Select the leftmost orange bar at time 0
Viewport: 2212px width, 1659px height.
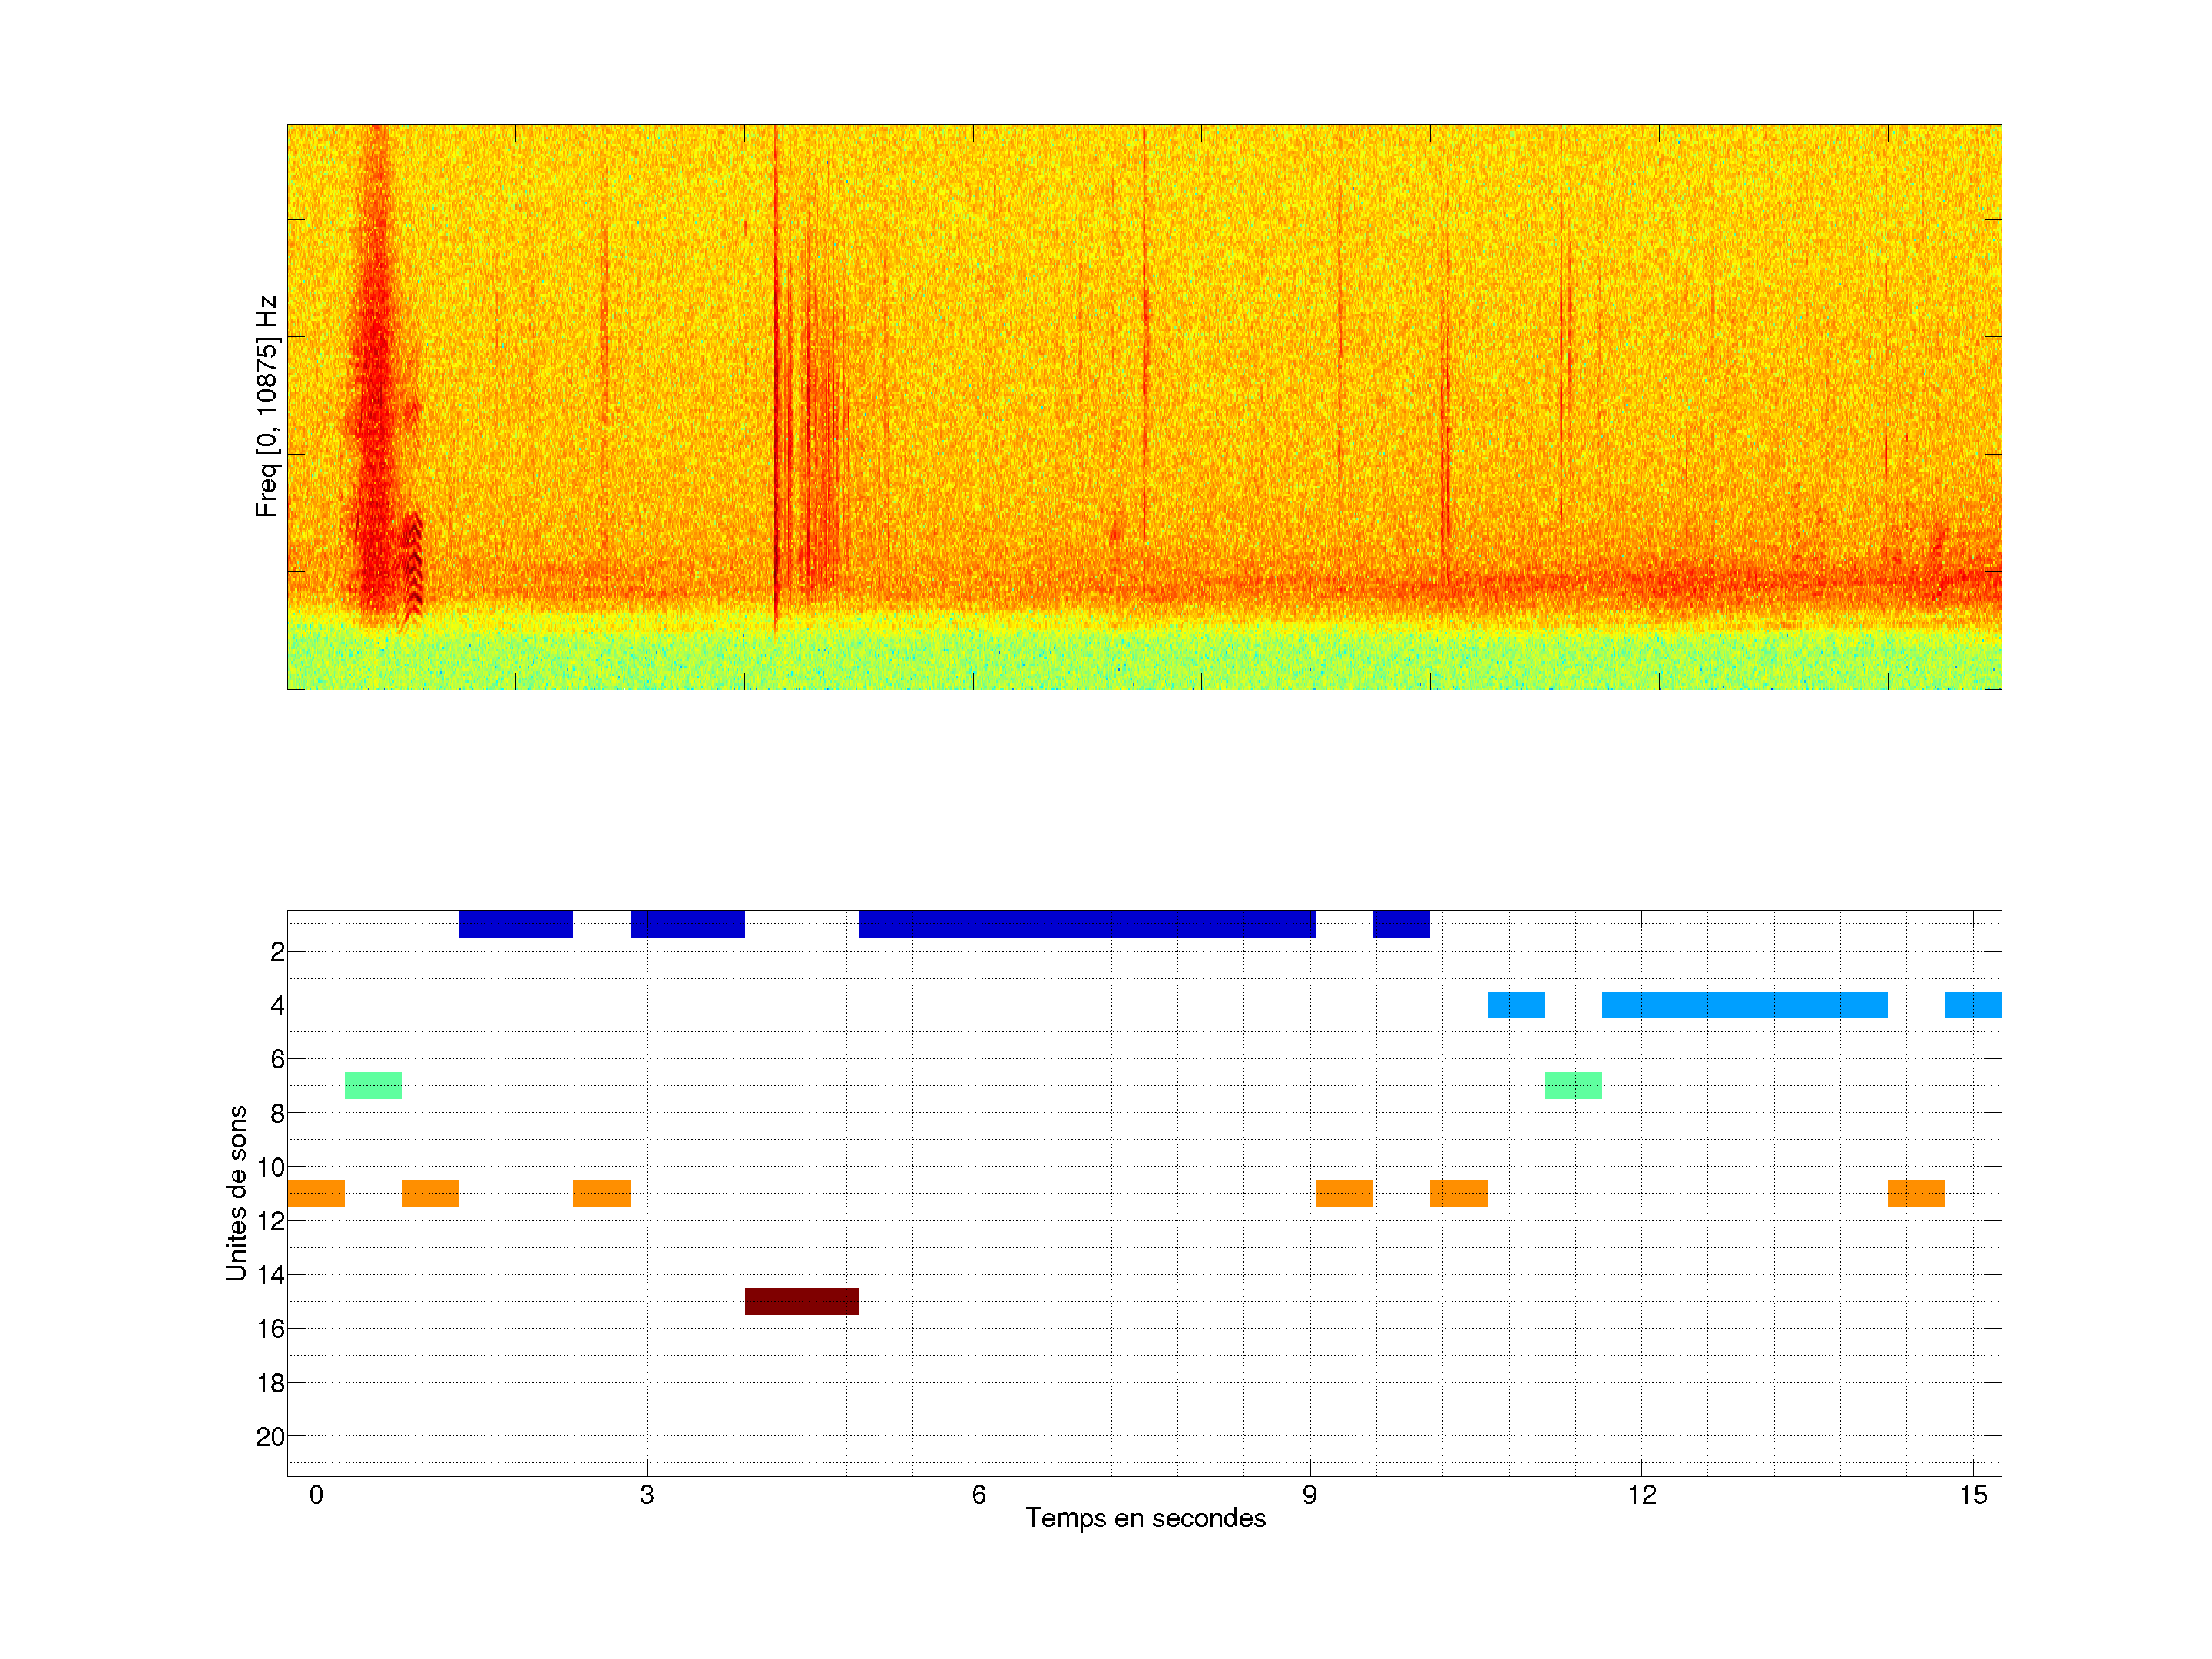coord(316,1193)
